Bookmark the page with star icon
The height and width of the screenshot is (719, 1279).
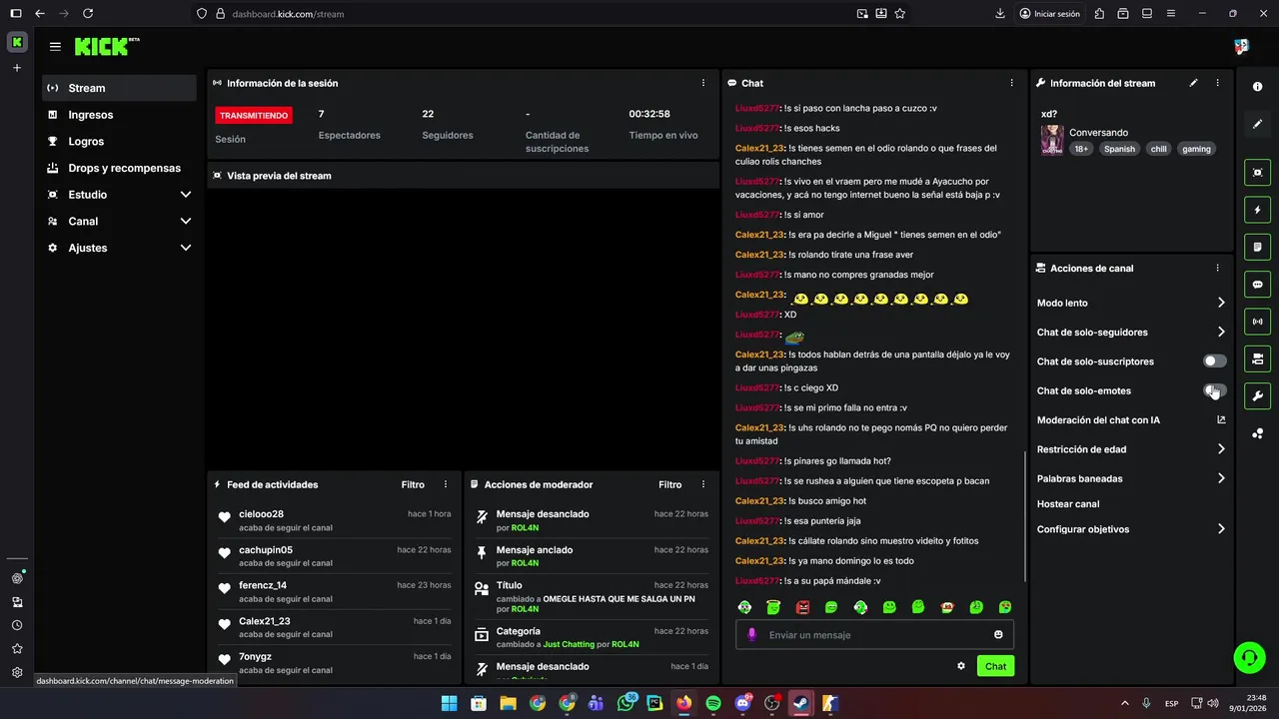900,13
